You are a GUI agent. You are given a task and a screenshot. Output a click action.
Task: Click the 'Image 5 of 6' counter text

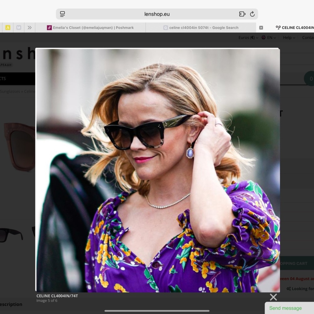click(x=47, y=300)
